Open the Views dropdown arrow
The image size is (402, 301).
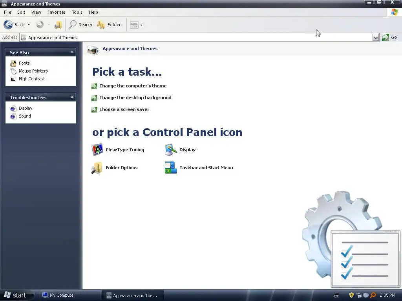pos(141,25)
